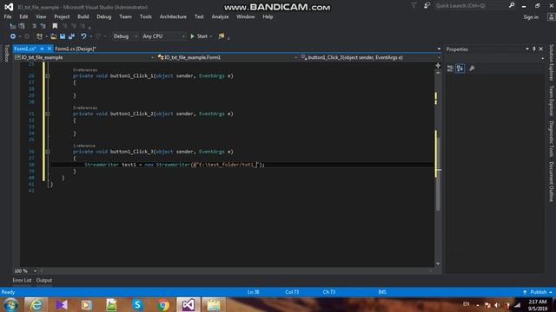Toggle the pin on Form1.cs tab
This screenshot has width=556, height=312.
(42, 49)
